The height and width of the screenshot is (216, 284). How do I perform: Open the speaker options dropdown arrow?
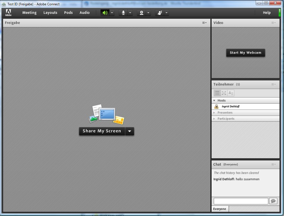(x=112, y=13)
